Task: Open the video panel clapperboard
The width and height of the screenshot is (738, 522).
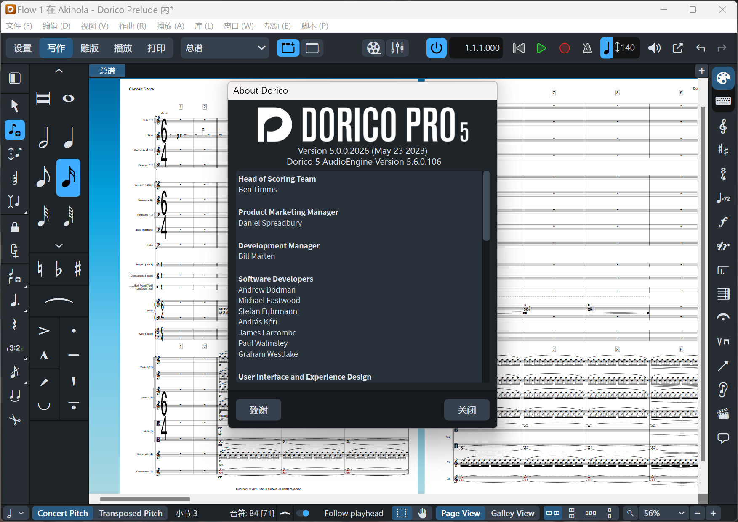Action: 723,414
